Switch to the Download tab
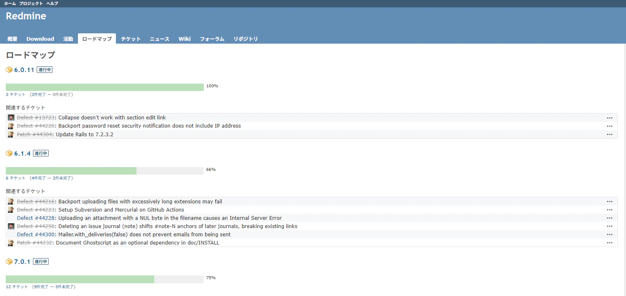The width and height of the screenshot is (626, 296). point(40,39)
